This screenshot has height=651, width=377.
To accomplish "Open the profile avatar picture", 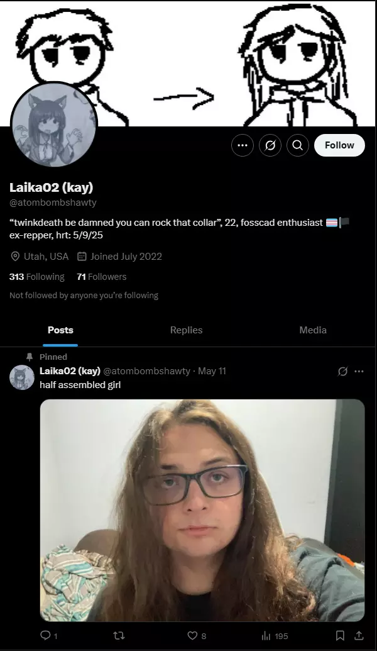I will pos(54,125).
